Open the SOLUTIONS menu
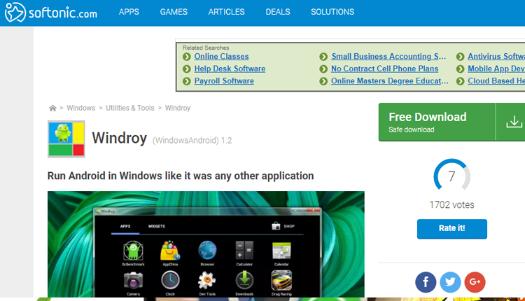525x301 pixels. click(332, 12)
